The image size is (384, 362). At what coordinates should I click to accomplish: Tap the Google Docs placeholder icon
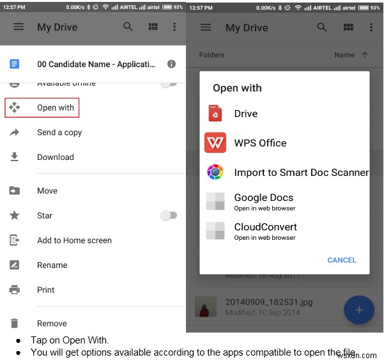coord(215,201)
